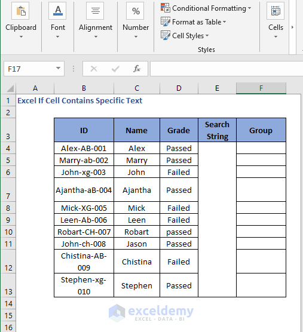Click the Font group icon

tap(57, 11)
